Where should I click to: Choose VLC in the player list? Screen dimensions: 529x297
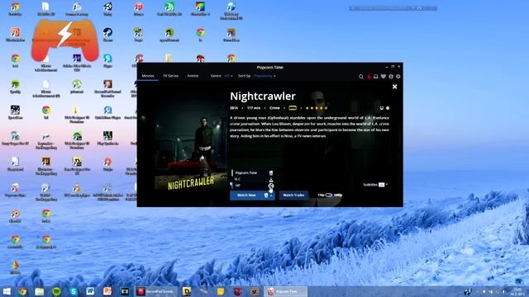[252, 179]
